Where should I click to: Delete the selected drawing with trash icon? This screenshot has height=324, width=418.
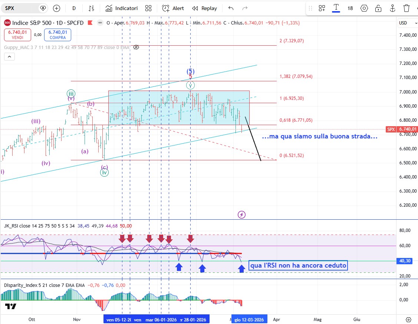(x=406, y=8)
